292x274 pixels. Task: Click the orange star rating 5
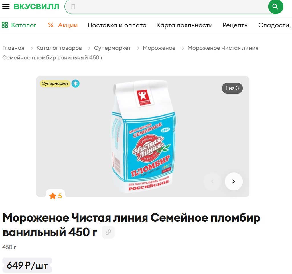pyautogui.click(x=56, y=196)
